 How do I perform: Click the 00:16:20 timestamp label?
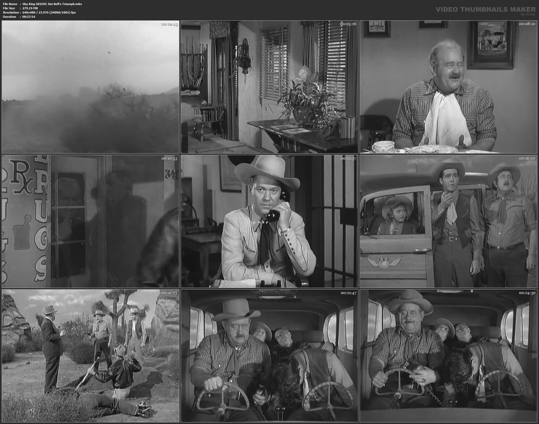coord(527,158)
